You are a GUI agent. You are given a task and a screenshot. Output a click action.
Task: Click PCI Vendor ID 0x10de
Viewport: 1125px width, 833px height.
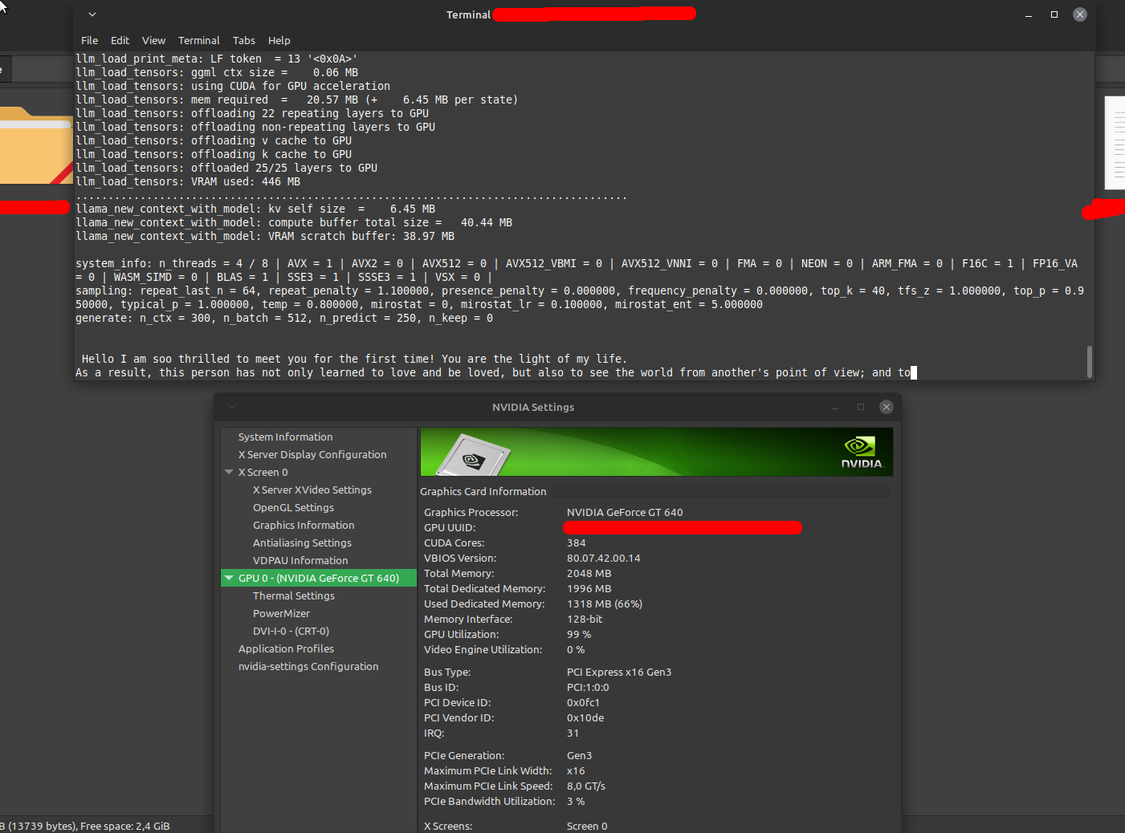(585, 717)
